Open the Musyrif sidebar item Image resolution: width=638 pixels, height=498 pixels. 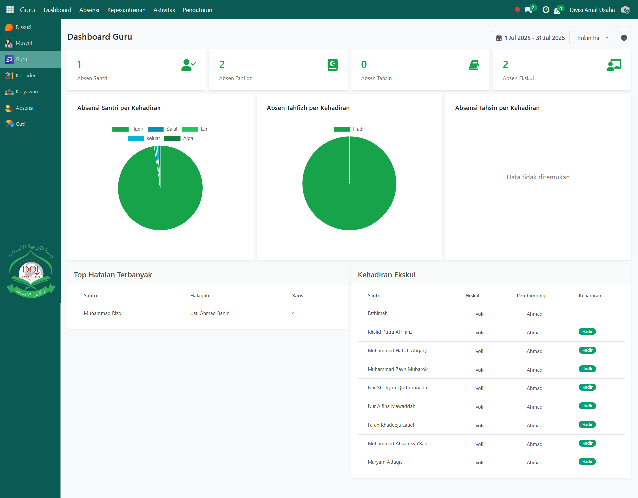coord(24,43)
